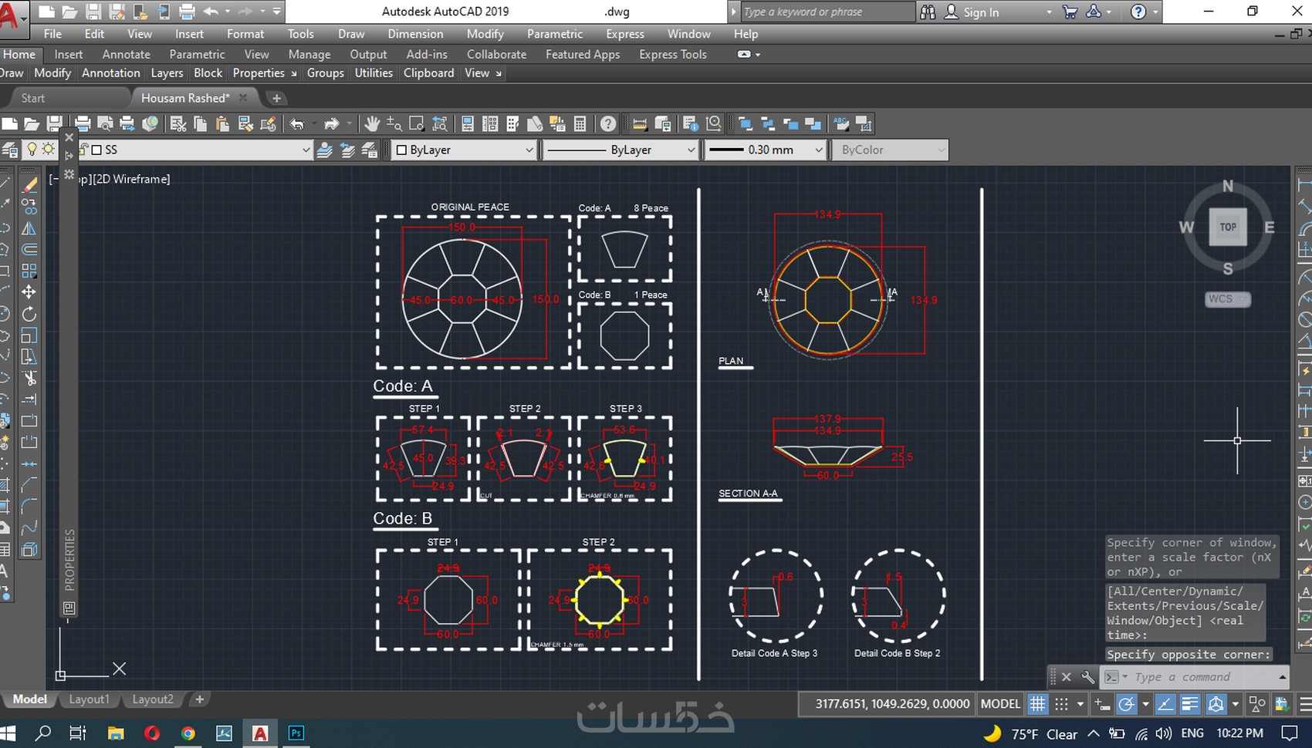Screen dimensions: 1312x748
Task: Click the Layer Previous icon
Action: (x=347, y=150)
